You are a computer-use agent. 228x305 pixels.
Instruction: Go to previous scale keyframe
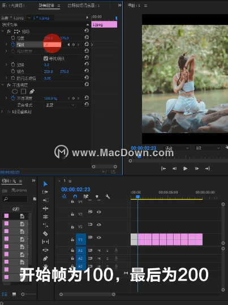coord(68,45)
